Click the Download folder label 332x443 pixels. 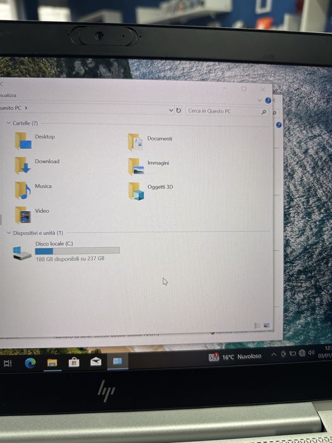click(47, 161)
